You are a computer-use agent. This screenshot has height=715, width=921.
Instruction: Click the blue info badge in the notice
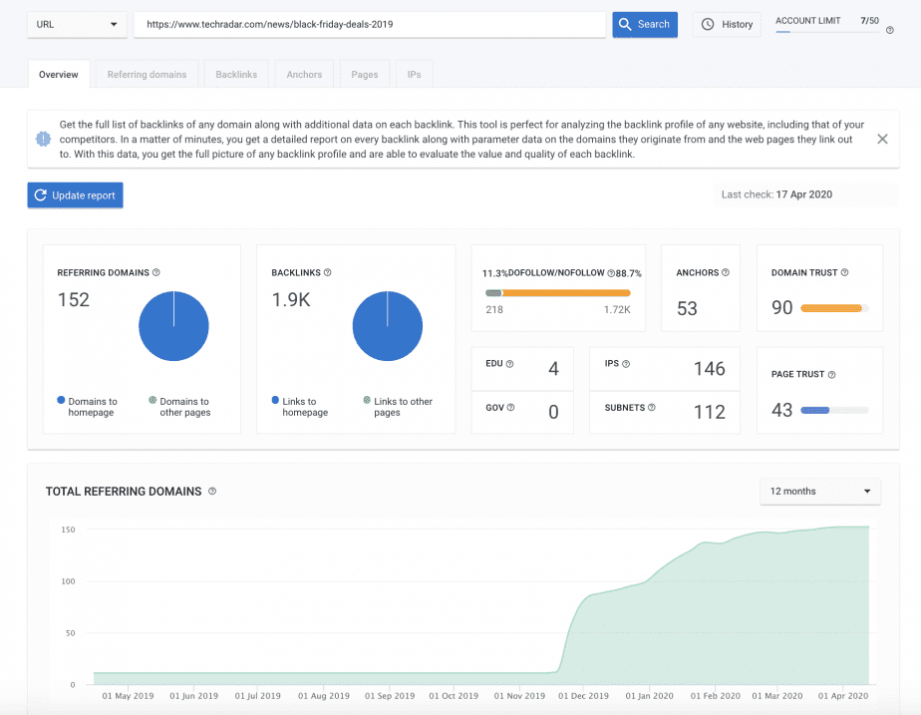click(x=44, y=140)
